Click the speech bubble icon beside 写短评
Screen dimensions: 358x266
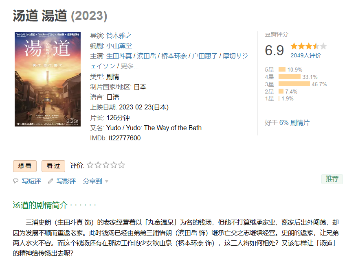click(16, 181)
